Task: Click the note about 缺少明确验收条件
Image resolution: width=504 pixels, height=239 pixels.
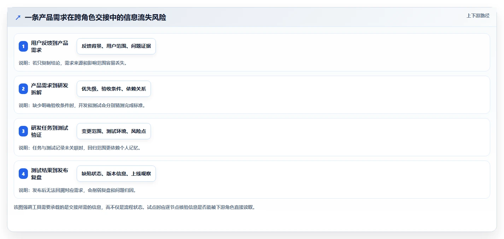Action: click(x=82, y=105)
